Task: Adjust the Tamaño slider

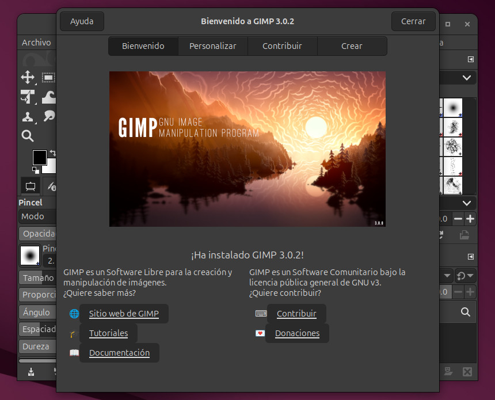Action: pos(37,278)
